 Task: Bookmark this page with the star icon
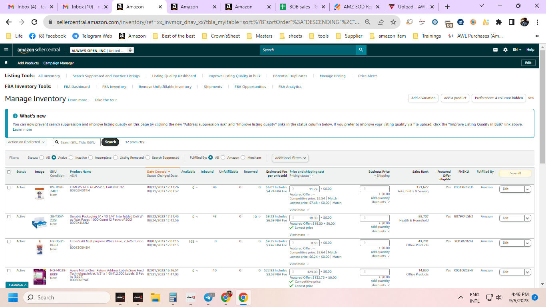point(393,22)
